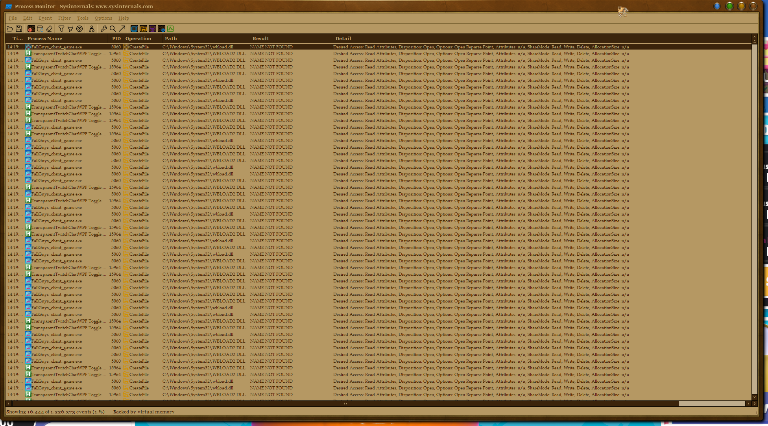Viewport: 768px width, 426px height.
Task: Toggle Show Registry Activity
Action: (134, 29)
